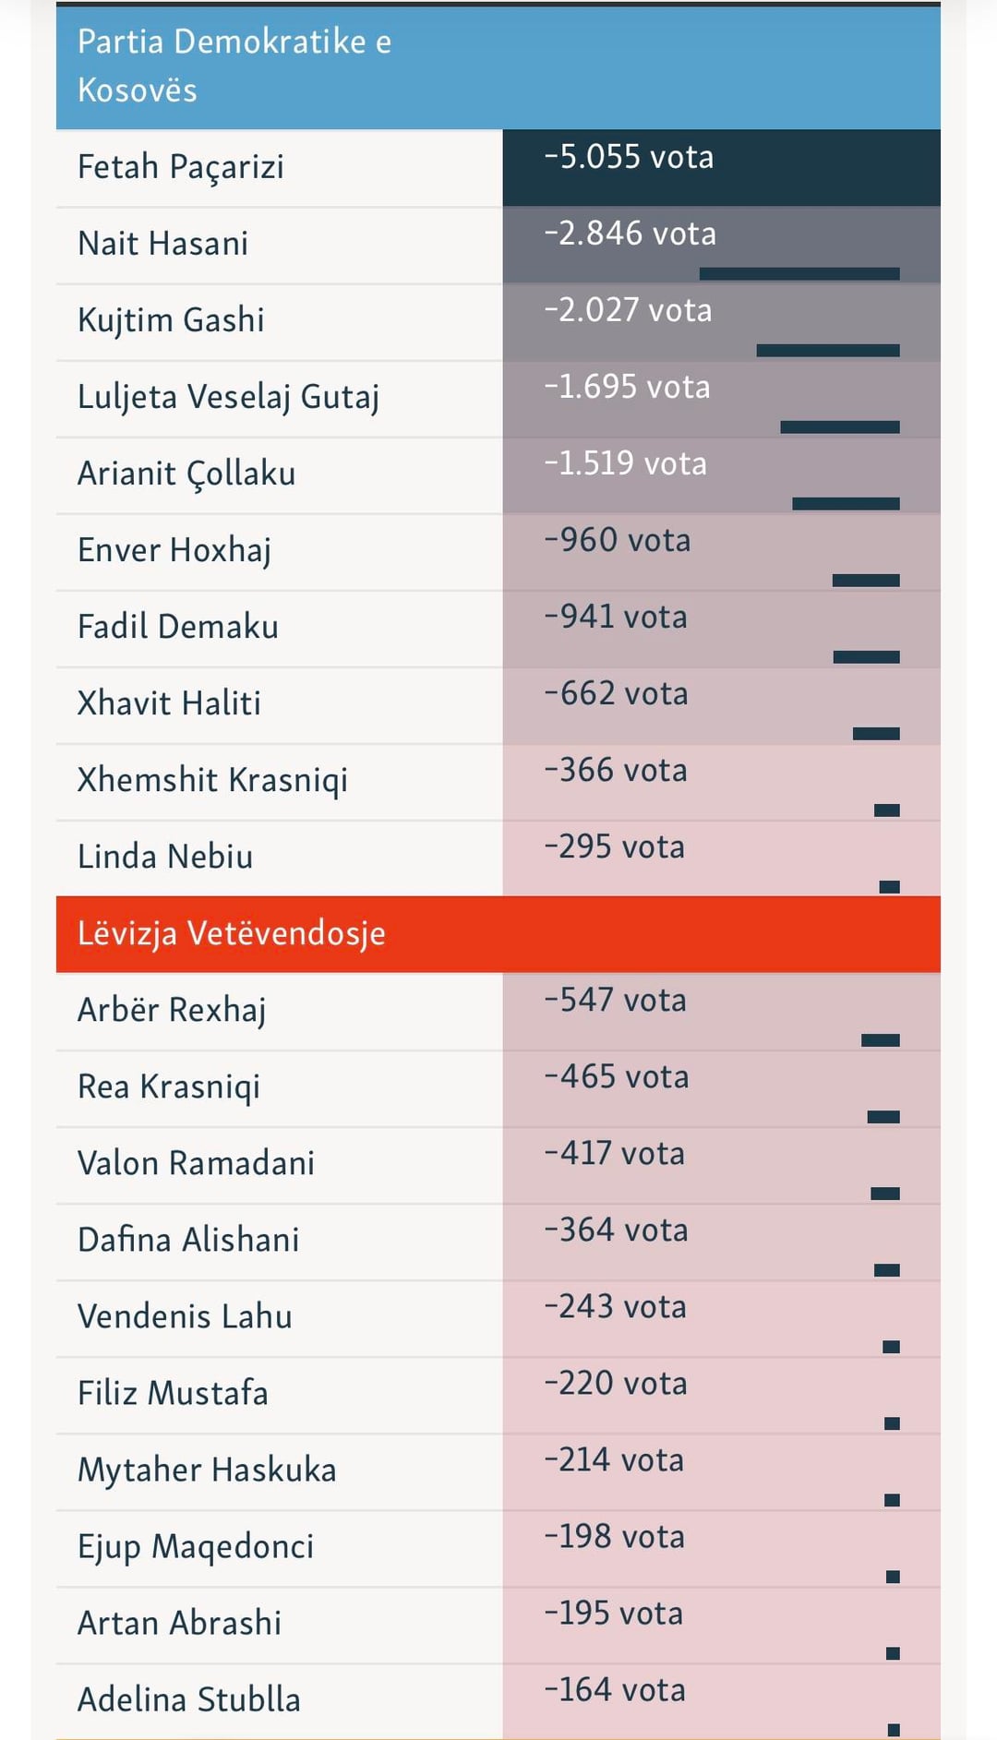Select the Kujtim Gashi row name
The image size is (997, 1740).
pos(171,320)
